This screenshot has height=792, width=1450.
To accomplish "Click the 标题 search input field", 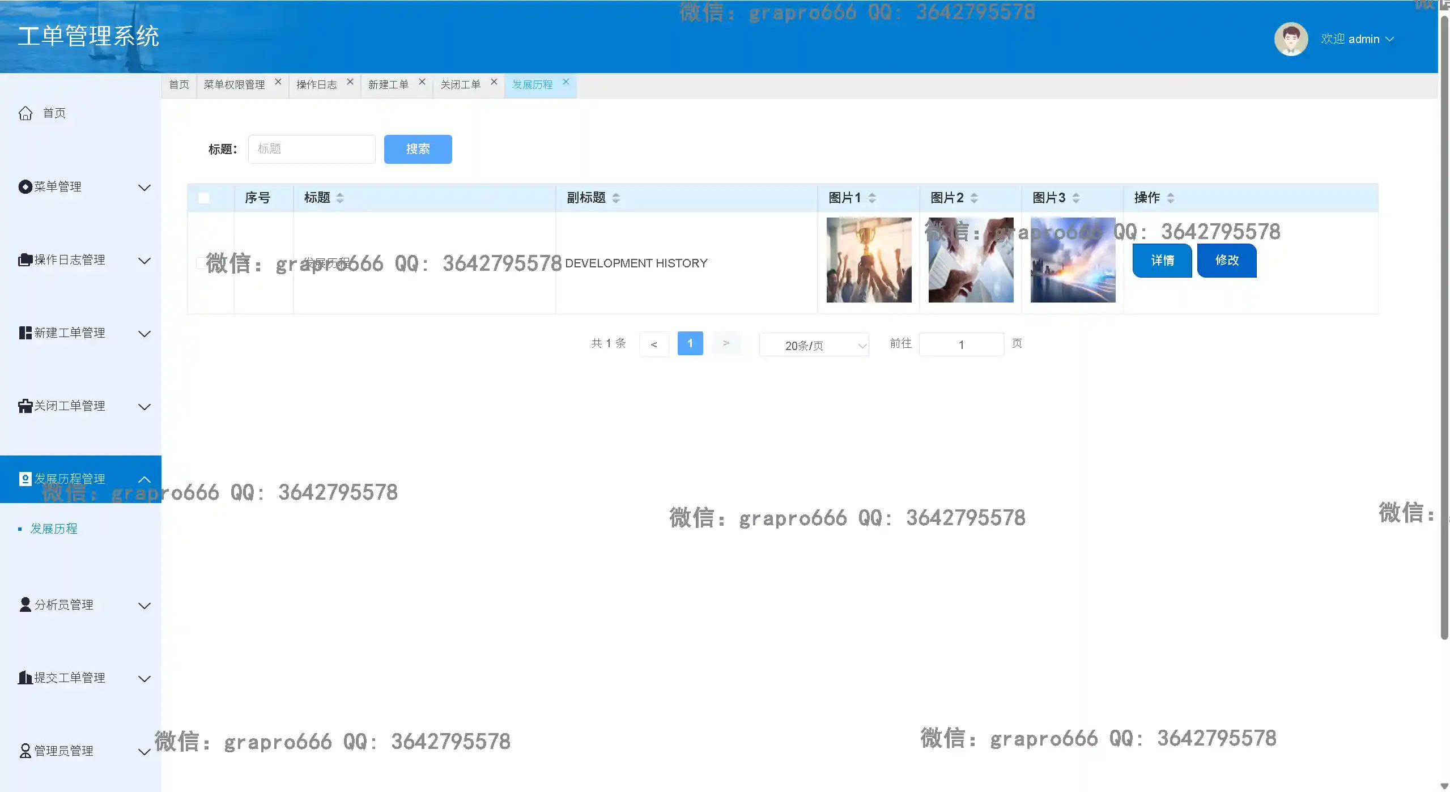I will click(x=311, y=148).
